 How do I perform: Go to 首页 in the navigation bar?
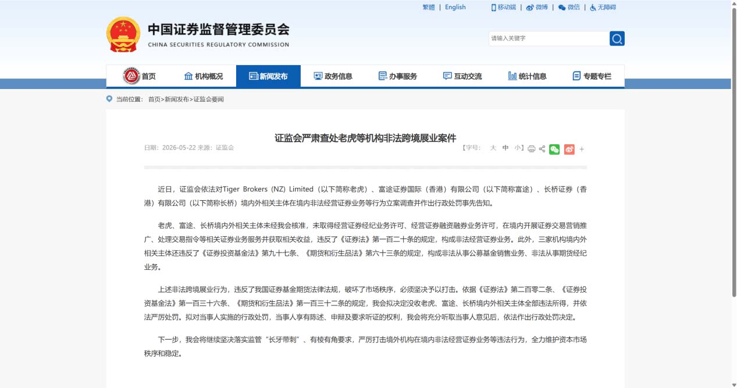click(141, 76)
